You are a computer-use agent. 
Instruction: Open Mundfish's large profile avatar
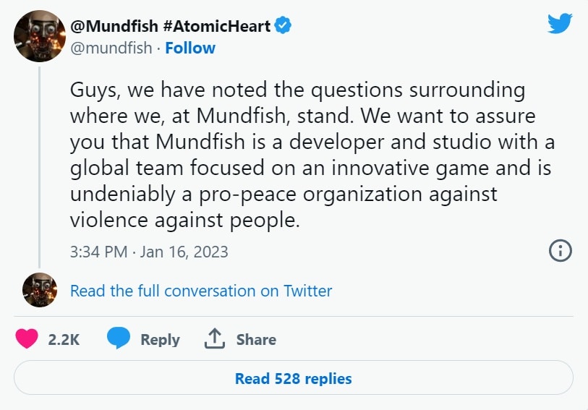coord(40,36)
